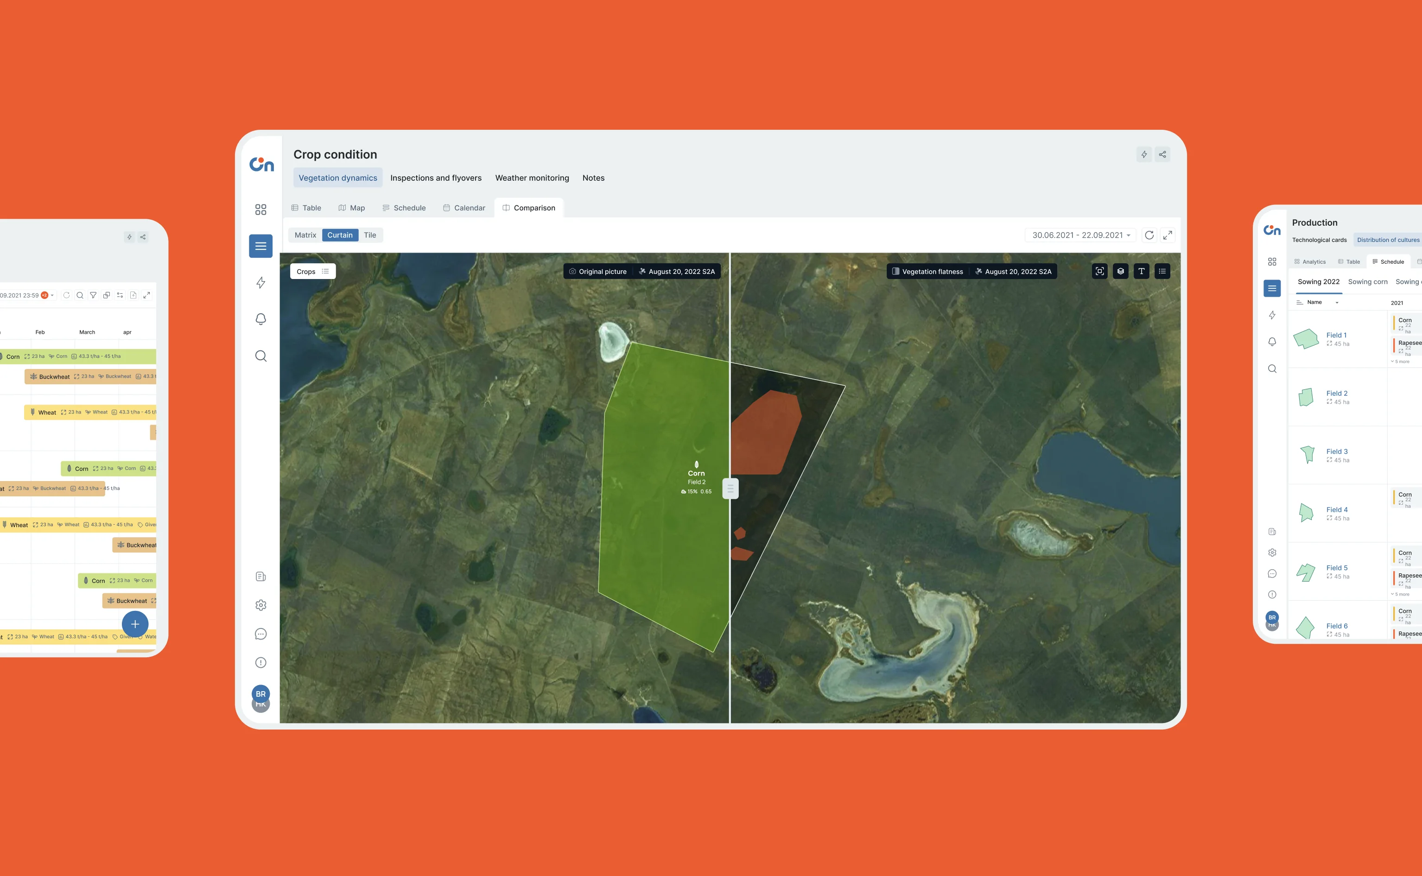Image resolution: width=1422 pixels, height=876 pixels.
Task: Open the Field 1 link in Production window
Action: (x=1336, y=336)
